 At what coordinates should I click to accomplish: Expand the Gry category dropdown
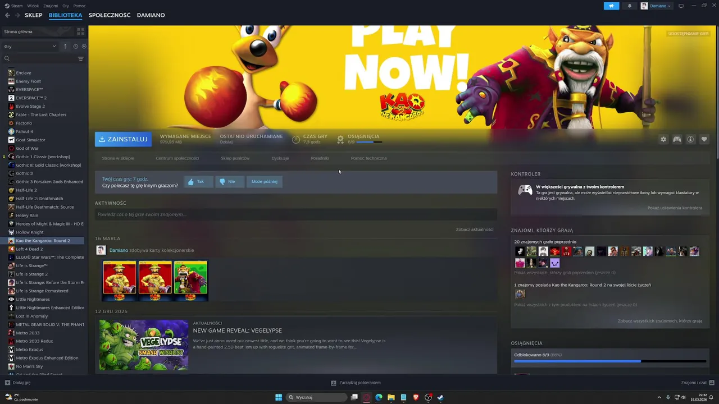(x=30, y=46)
